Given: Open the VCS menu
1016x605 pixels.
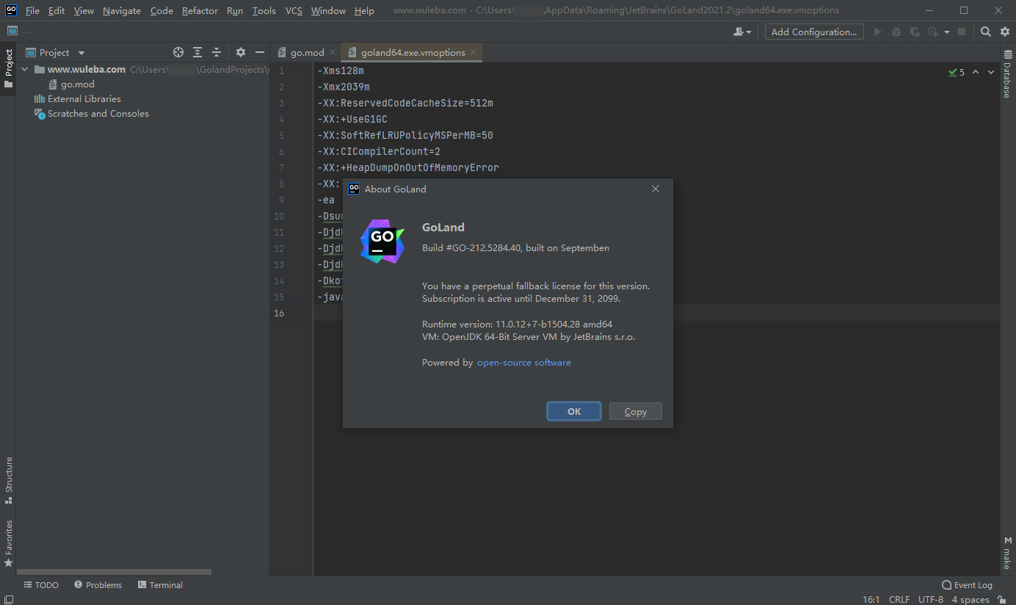Looking at the screenshot, I should pyautogui.click(x=294, y=11).
